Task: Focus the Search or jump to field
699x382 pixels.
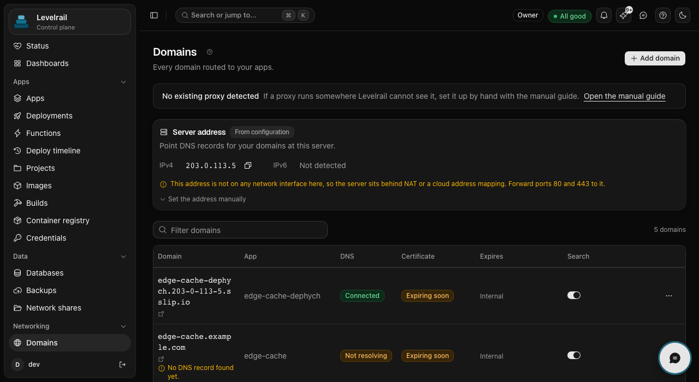Action: [x=245, y=15]
